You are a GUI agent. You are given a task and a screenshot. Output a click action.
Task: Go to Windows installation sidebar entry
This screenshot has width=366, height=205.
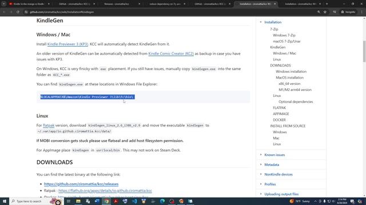291,72
